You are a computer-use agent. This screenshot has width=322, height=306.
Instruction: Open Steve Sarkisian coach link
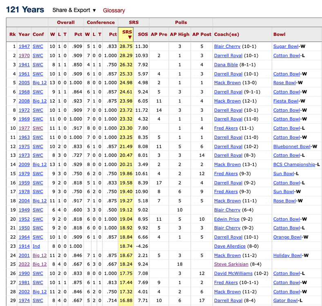(x=230, y=264)
